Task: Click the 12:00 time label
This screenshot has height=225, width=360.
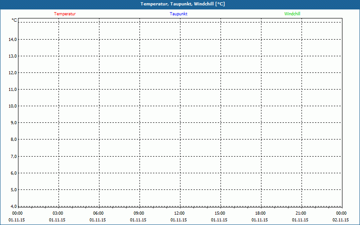Action: [179, 213]
